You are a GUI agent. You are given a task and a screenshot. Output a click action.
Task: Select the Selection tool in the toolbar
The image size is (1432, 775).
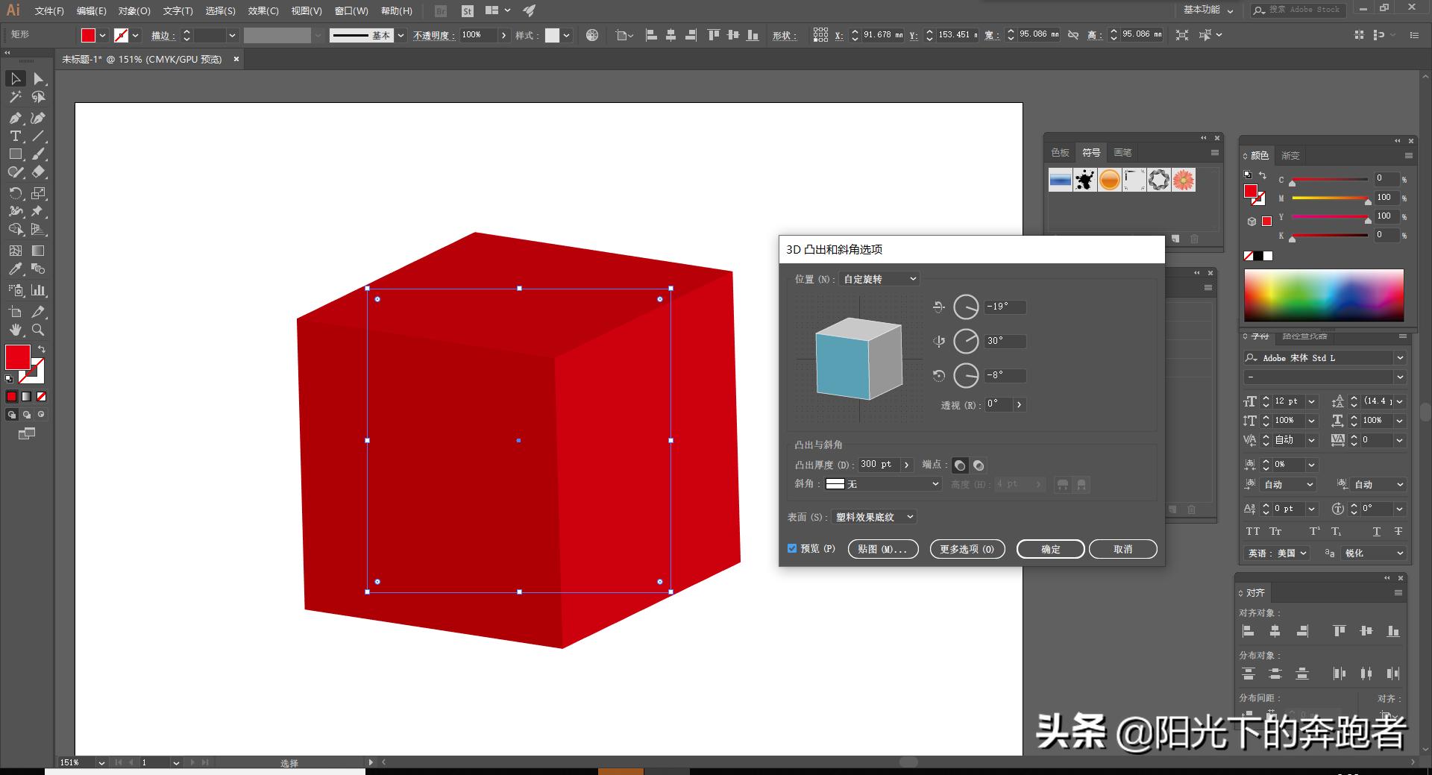click(x=15, y=79)
